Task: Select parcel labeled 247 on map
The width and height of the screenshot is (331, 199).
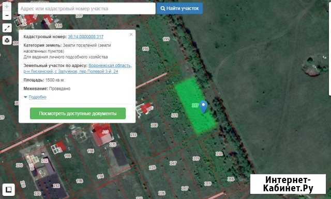Action: [x=173, y=163]
